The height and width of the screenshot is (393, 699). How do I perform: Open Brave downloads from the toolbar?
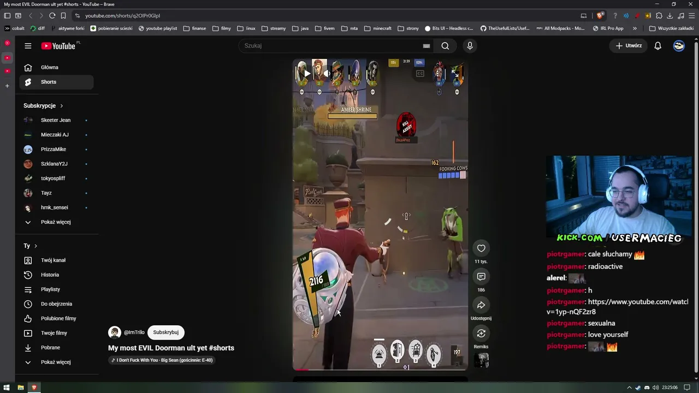pos(670,16)
